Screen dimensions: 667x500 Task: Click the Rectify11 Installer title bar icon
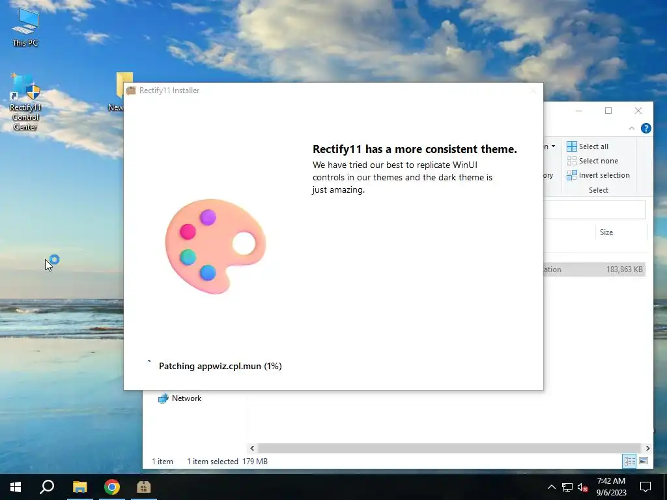131,90
